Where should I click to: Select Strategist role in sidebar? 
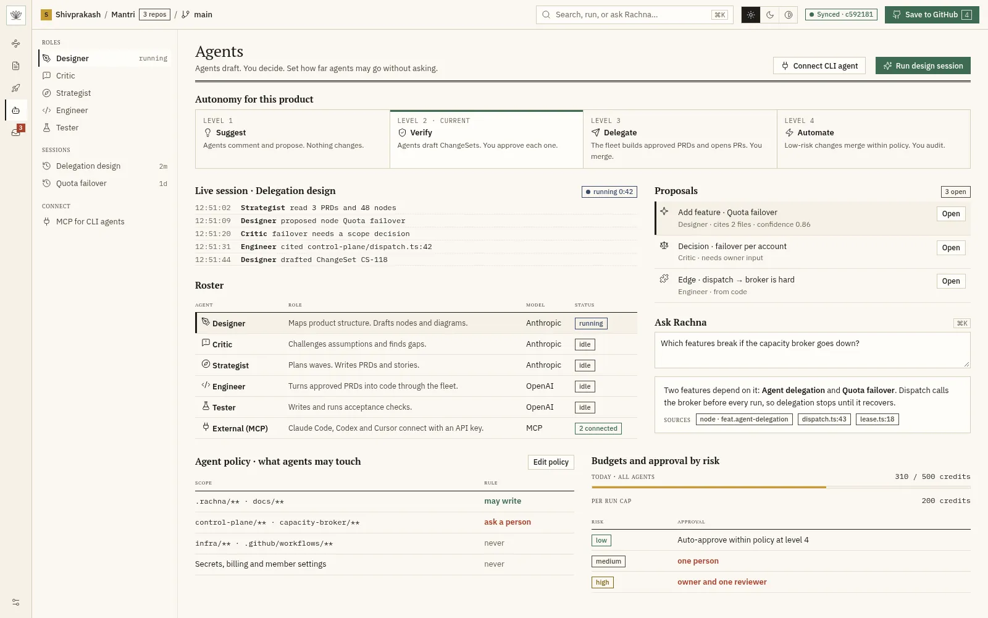tap(105, 93)
